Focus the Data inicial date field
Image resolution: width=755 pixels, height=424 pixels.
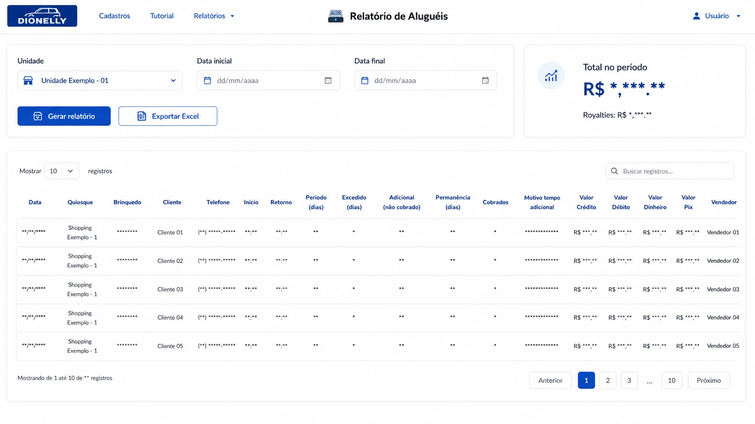point(268,80)
